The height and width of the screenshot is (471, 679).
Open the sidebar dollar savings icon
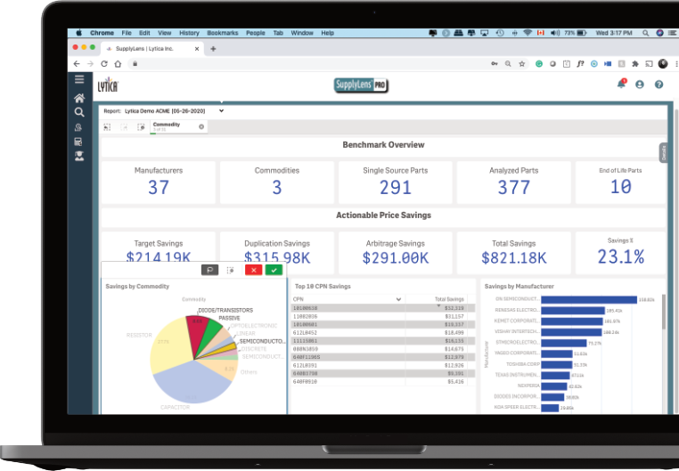tap(78, 127)
